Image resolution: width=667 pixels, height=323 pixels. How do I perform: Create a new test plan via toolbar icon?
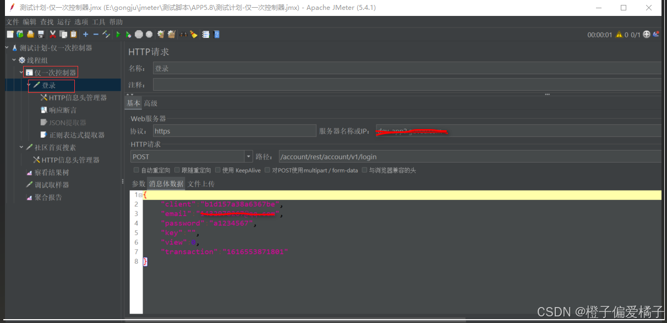point(10,34)
